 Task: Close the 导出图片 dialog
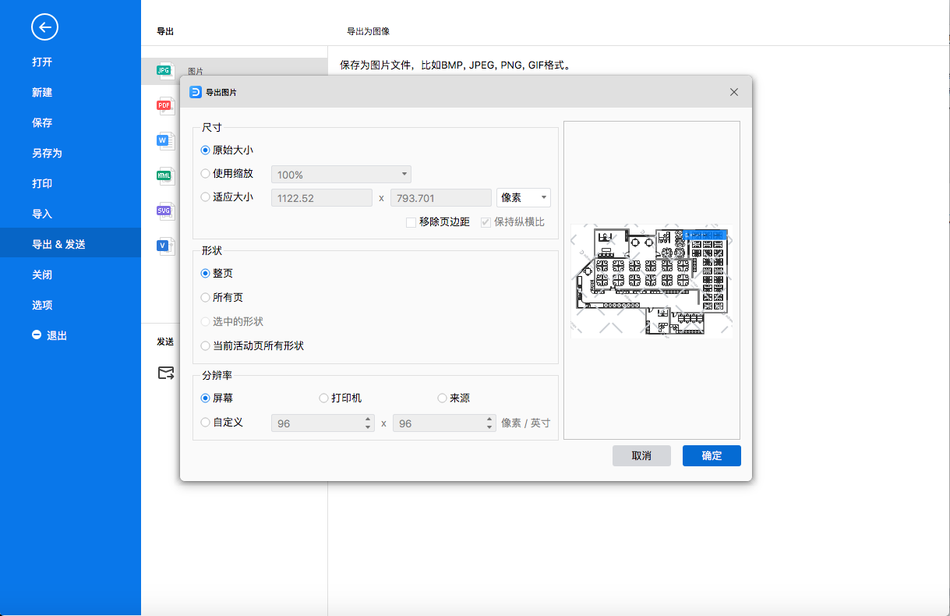pyautogui.click(x=733, y=92)
